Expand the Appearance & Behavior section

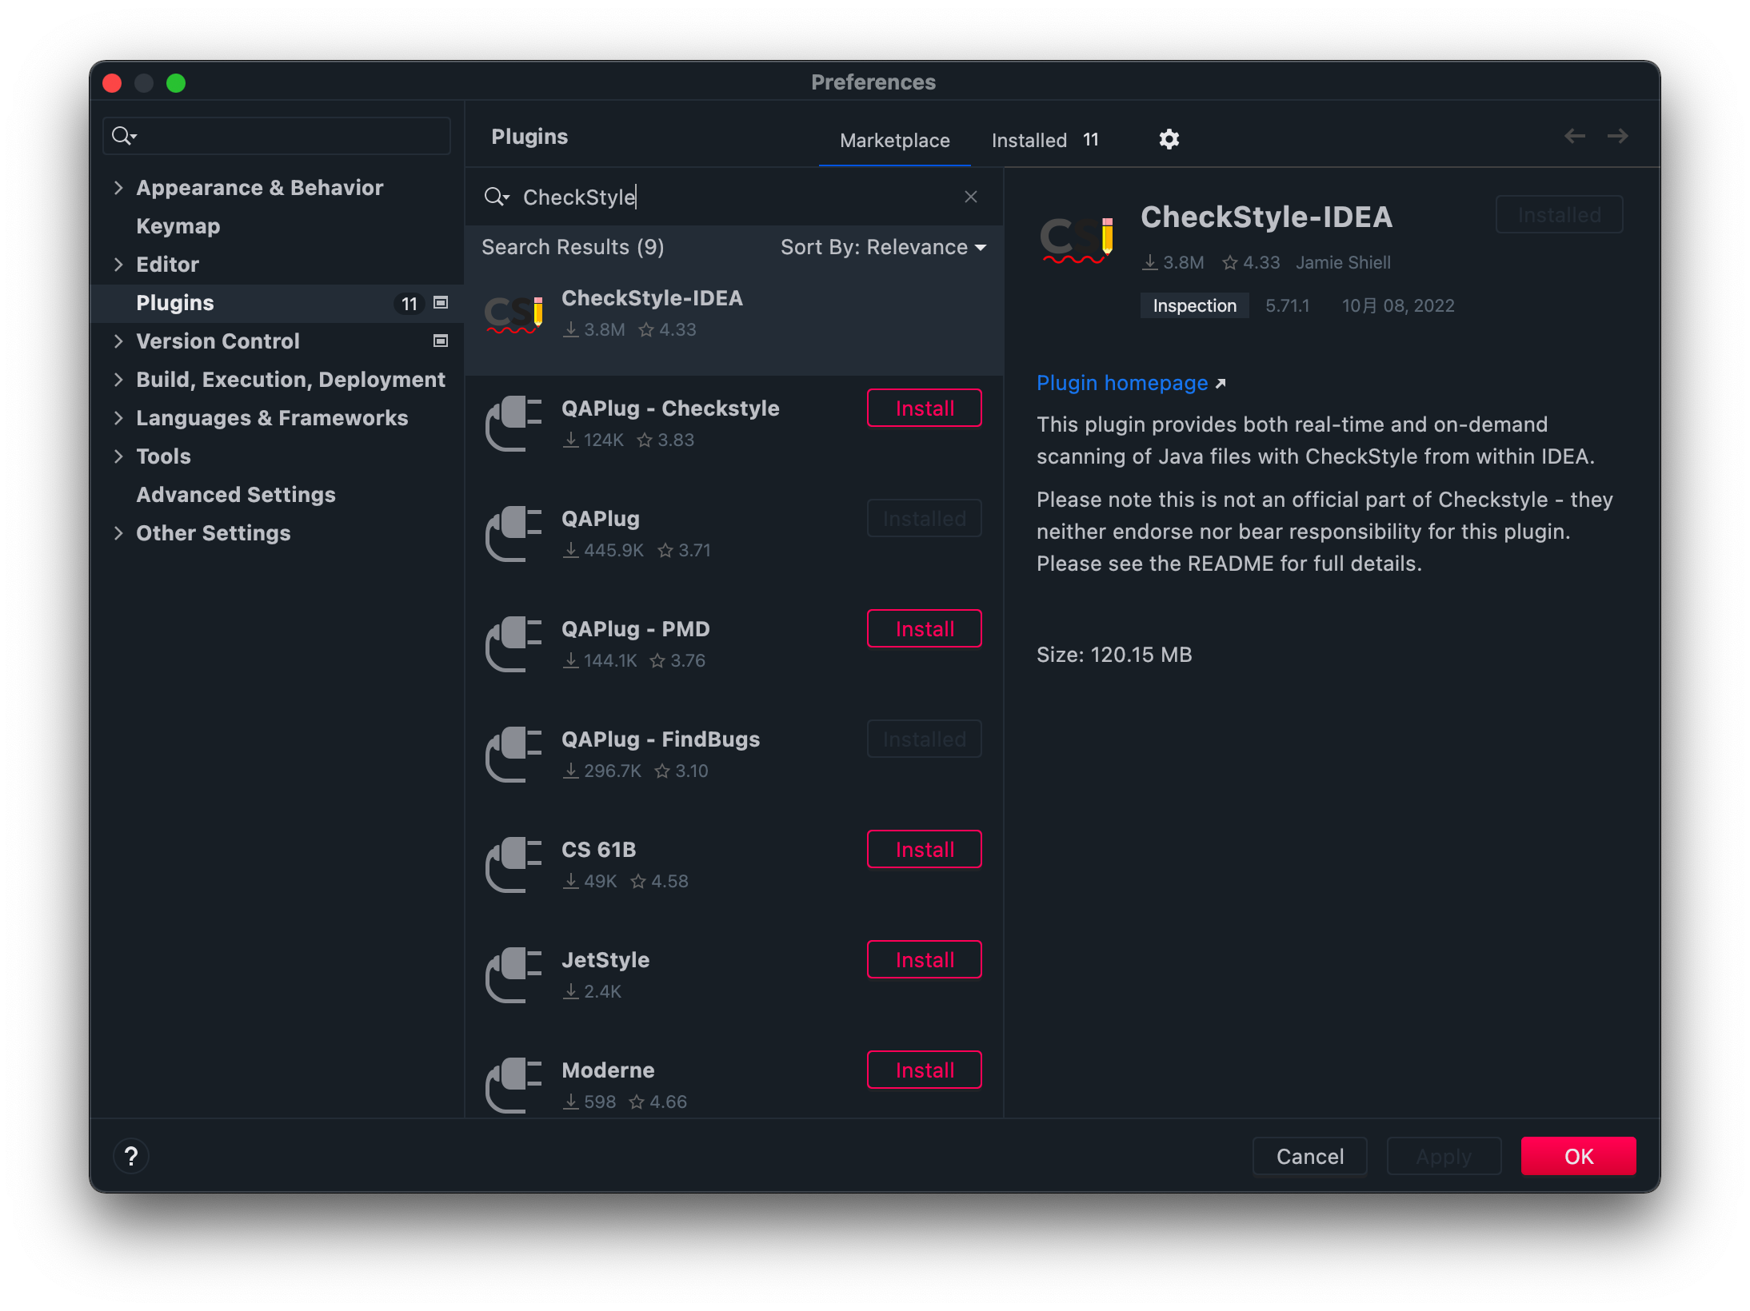(118, 188)
